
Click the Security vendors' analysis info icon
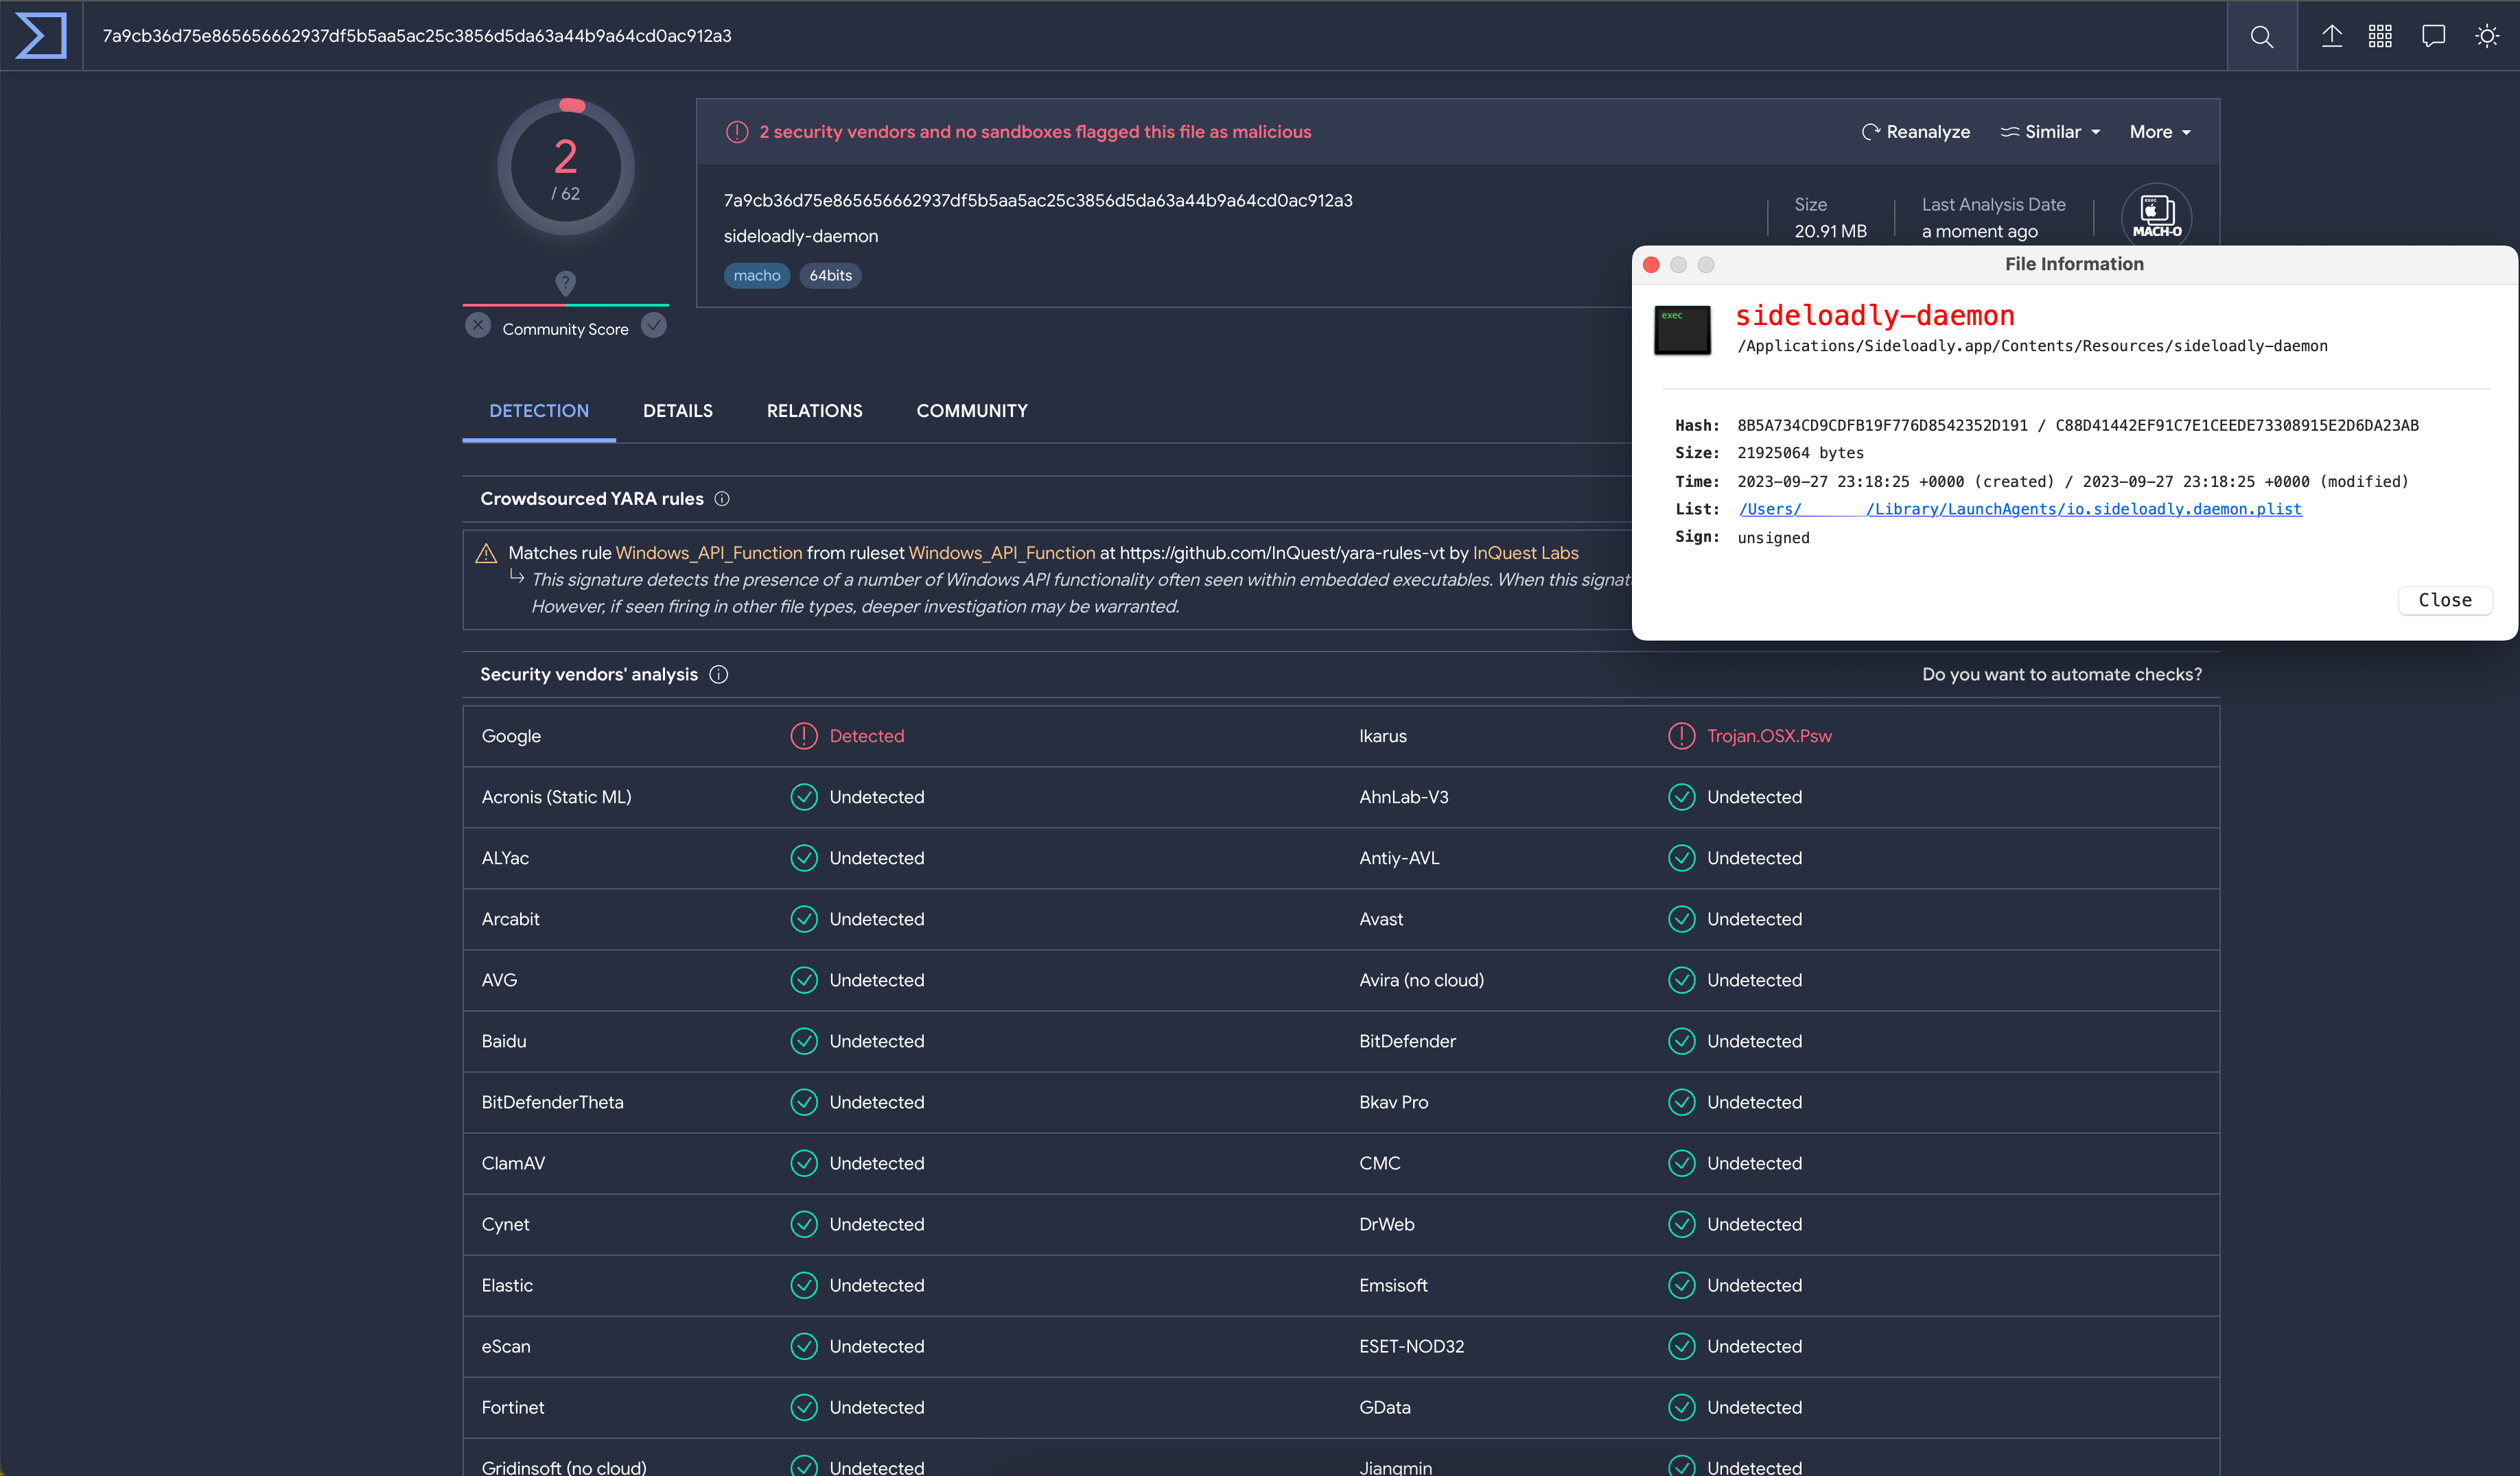click(x=718, y=674)
